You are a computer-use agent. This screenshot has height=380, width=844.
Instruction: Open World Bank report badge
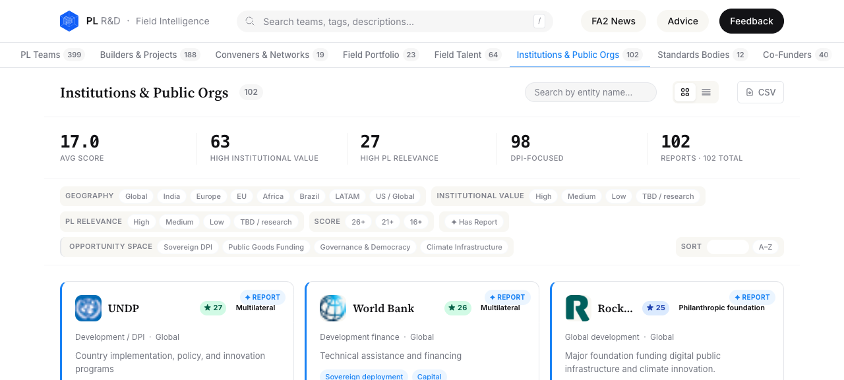pyautogui.click(x=507, y=297)
